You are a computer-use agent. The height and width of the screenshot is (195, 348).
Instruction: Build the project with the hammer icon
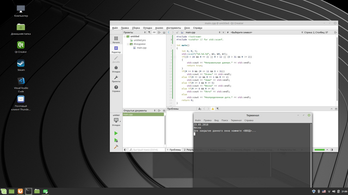116,147
